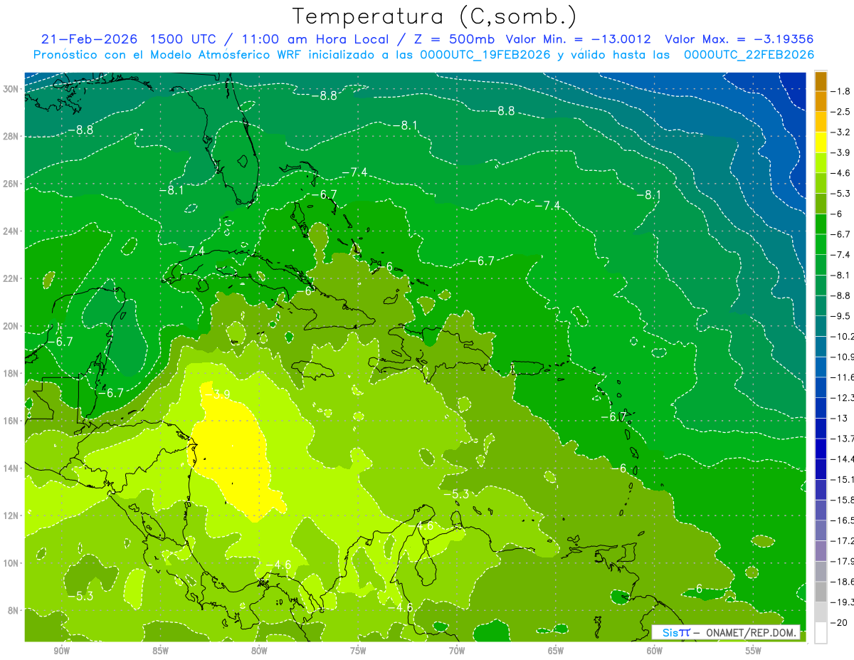Click the 28N latitude axis label
Image resolution: width=854 pixels, height=660 pixels.
[11, 136]
